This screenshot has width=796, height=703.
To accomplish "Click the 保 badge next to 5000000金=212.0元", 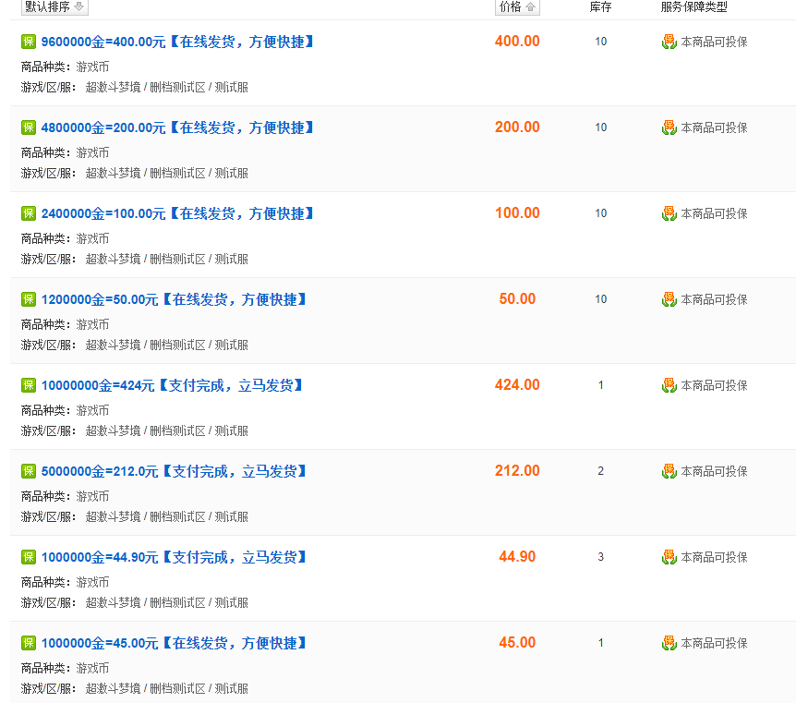I will click(x=29, y=470).
